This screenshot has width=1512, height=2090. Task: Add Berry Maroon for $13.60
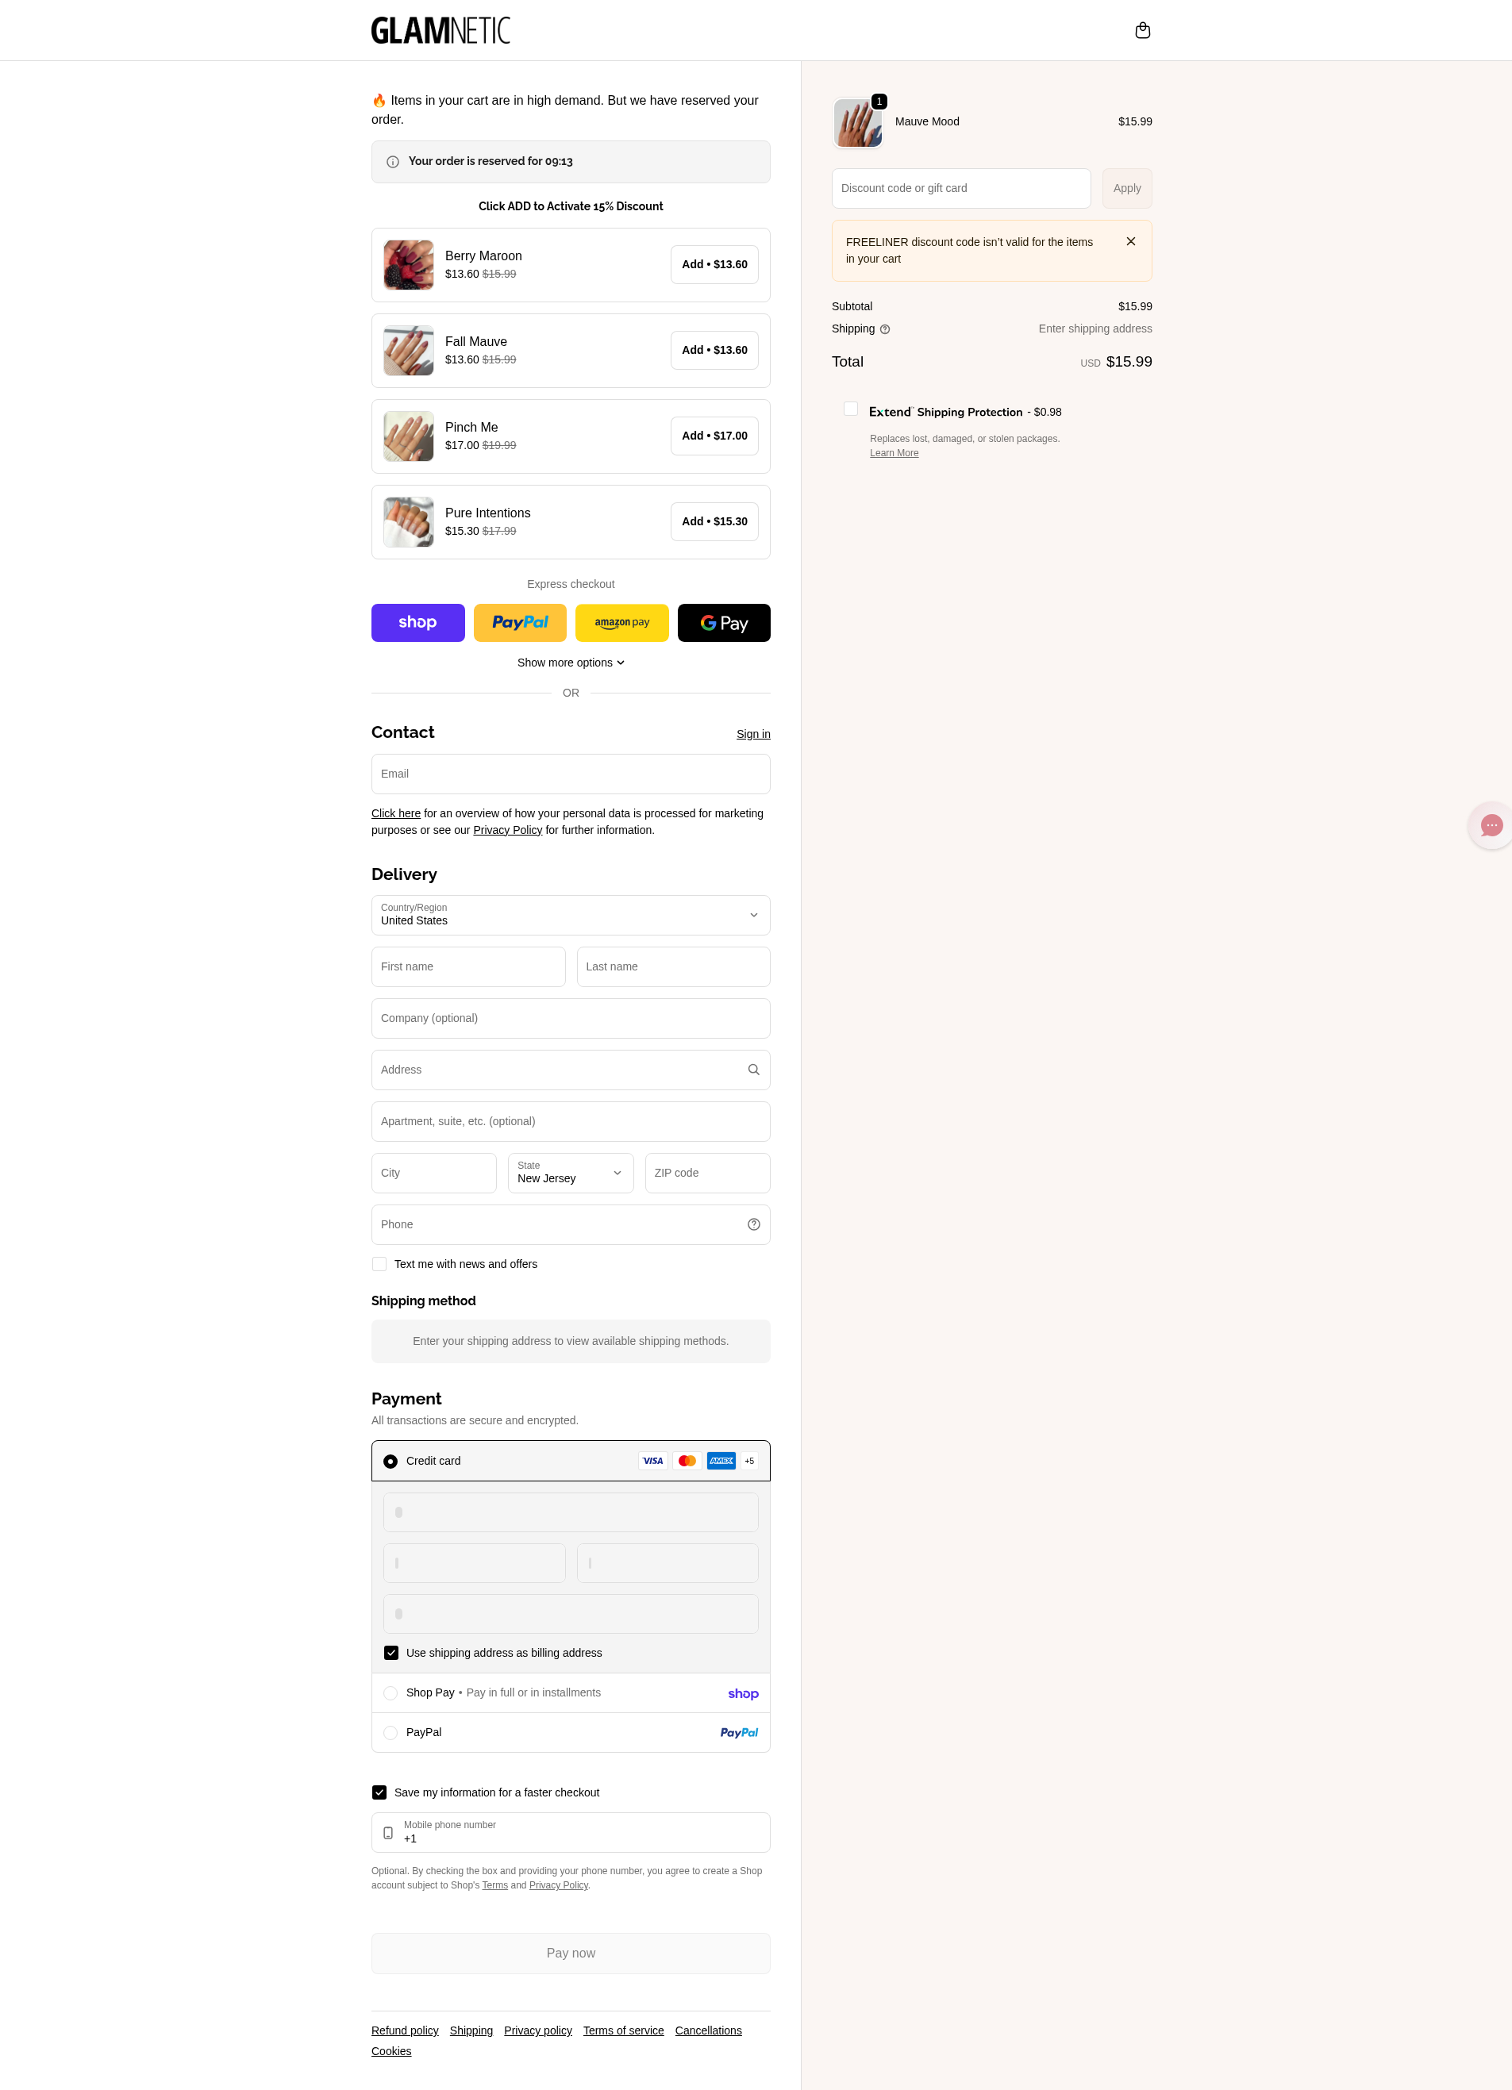(714, 264)
